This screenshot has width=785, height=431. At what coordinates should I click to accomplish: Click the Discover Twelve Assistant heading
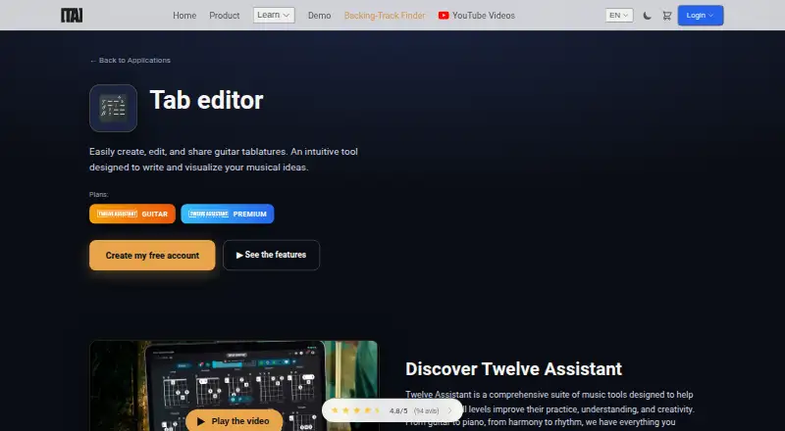tap(513, 369)
